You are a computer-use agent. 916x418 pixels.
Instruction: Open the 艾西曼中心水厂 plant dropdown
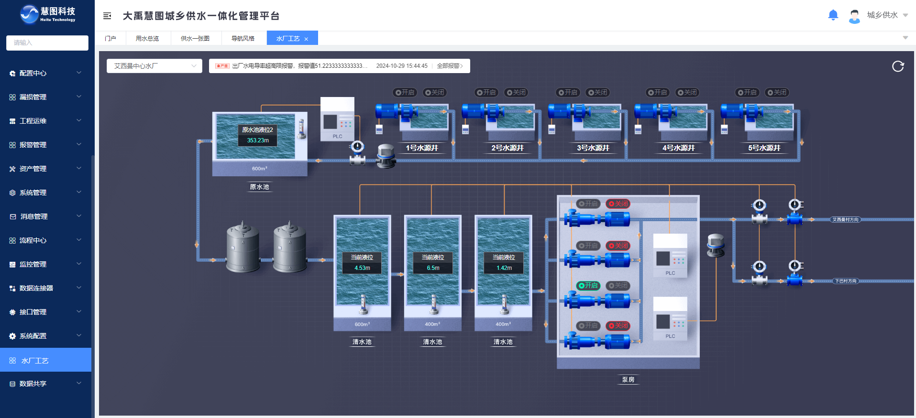coord(155,66)
